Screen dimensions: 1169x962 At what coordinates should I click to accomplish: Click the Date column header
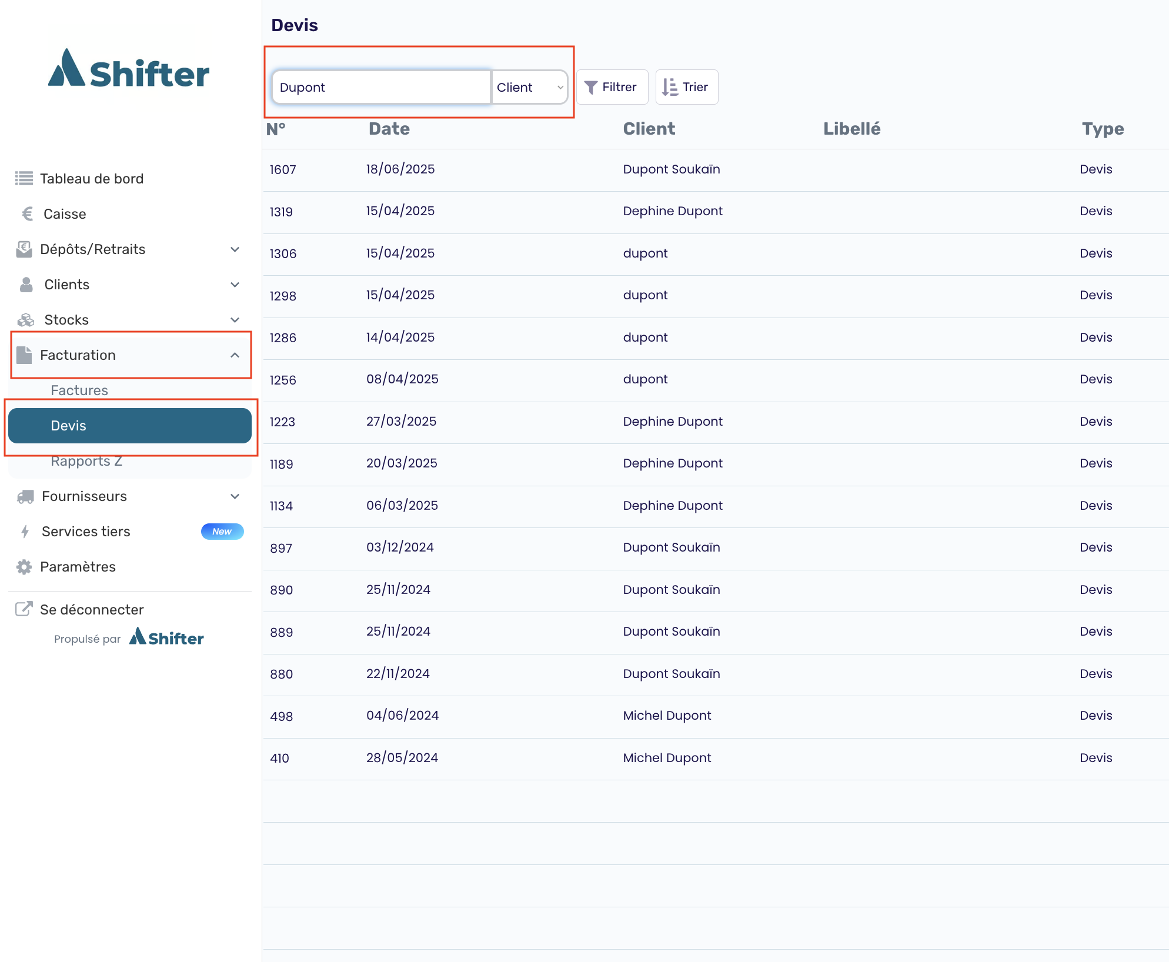pos(389,129)
